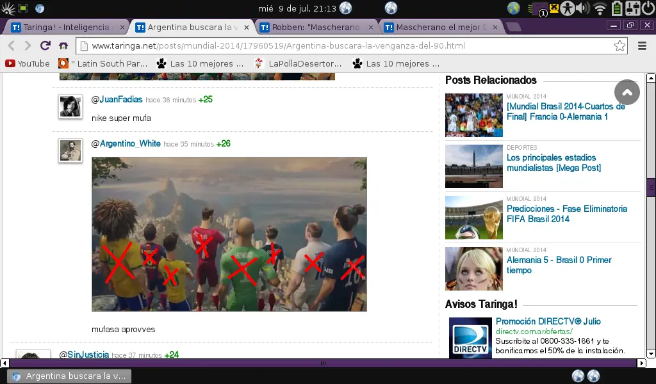Bookmark this page with the star icon
The image size is (656, 384).
click(x=619, y=45)
